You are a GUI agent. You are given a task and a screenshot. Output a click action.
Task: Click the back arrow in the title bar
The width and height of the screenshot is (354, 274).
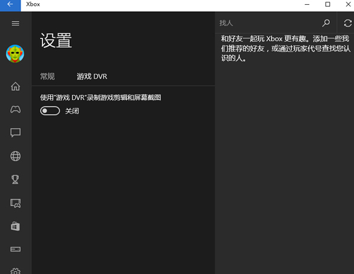pos(10,5)
